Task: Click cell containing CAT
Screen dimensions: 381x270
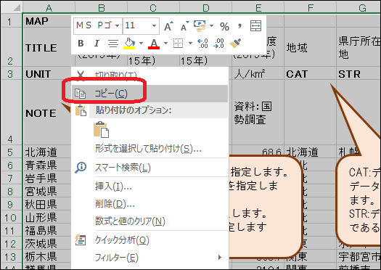Action: [311, 73]
